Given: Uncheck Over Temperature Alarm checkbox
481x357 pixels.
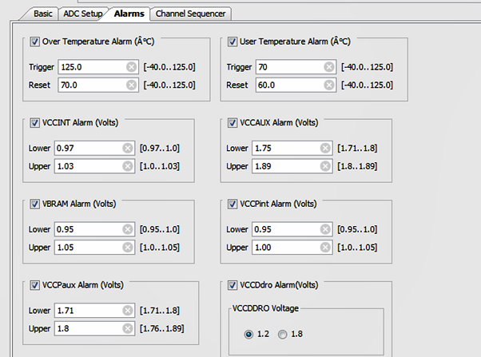Looking at the screenshot, I should pyautogui.click(x=34, y=42).
